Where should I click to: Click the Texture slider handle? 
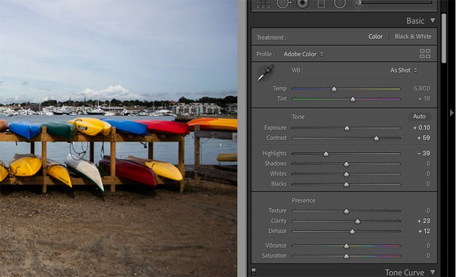(x=347, y=211)
